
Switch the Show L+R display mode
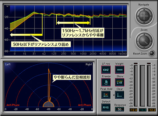119,82
